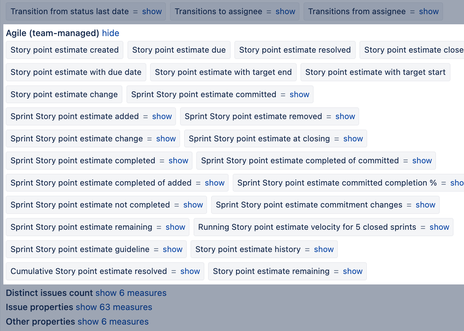The height and width of the screenshot is (331, 464).
Task: Select Sprint Story point estimate completed measure
Action: (x=83, y=161)
